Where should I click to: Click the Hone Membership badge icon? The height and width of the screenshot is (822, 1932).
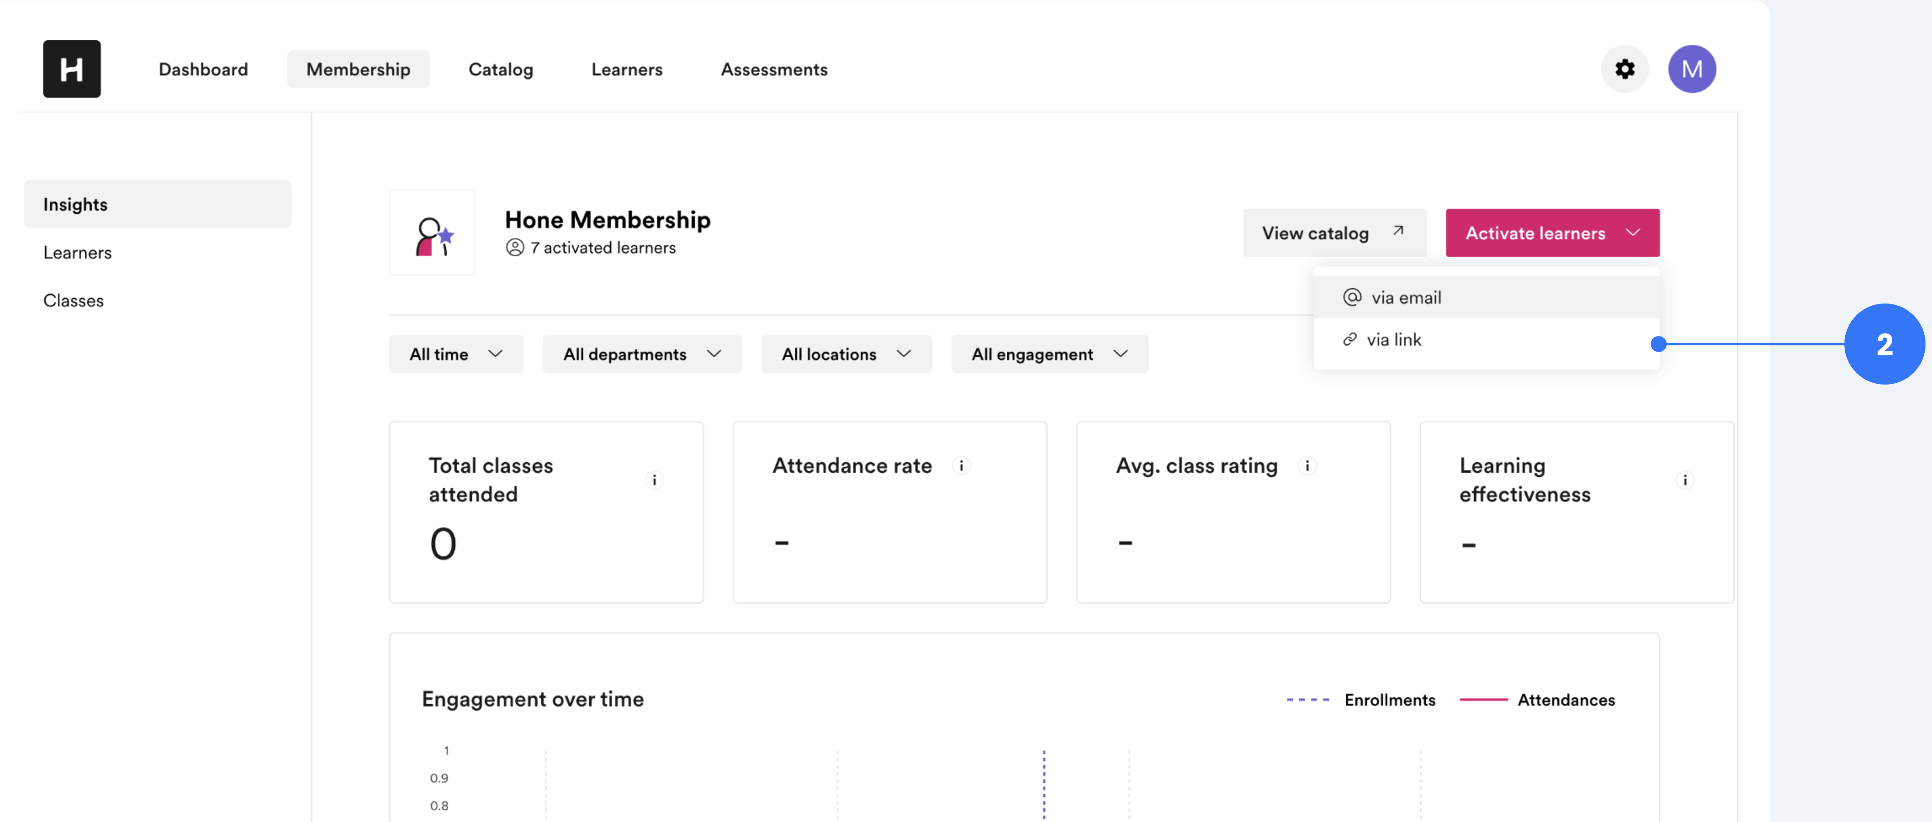(432, 233)
